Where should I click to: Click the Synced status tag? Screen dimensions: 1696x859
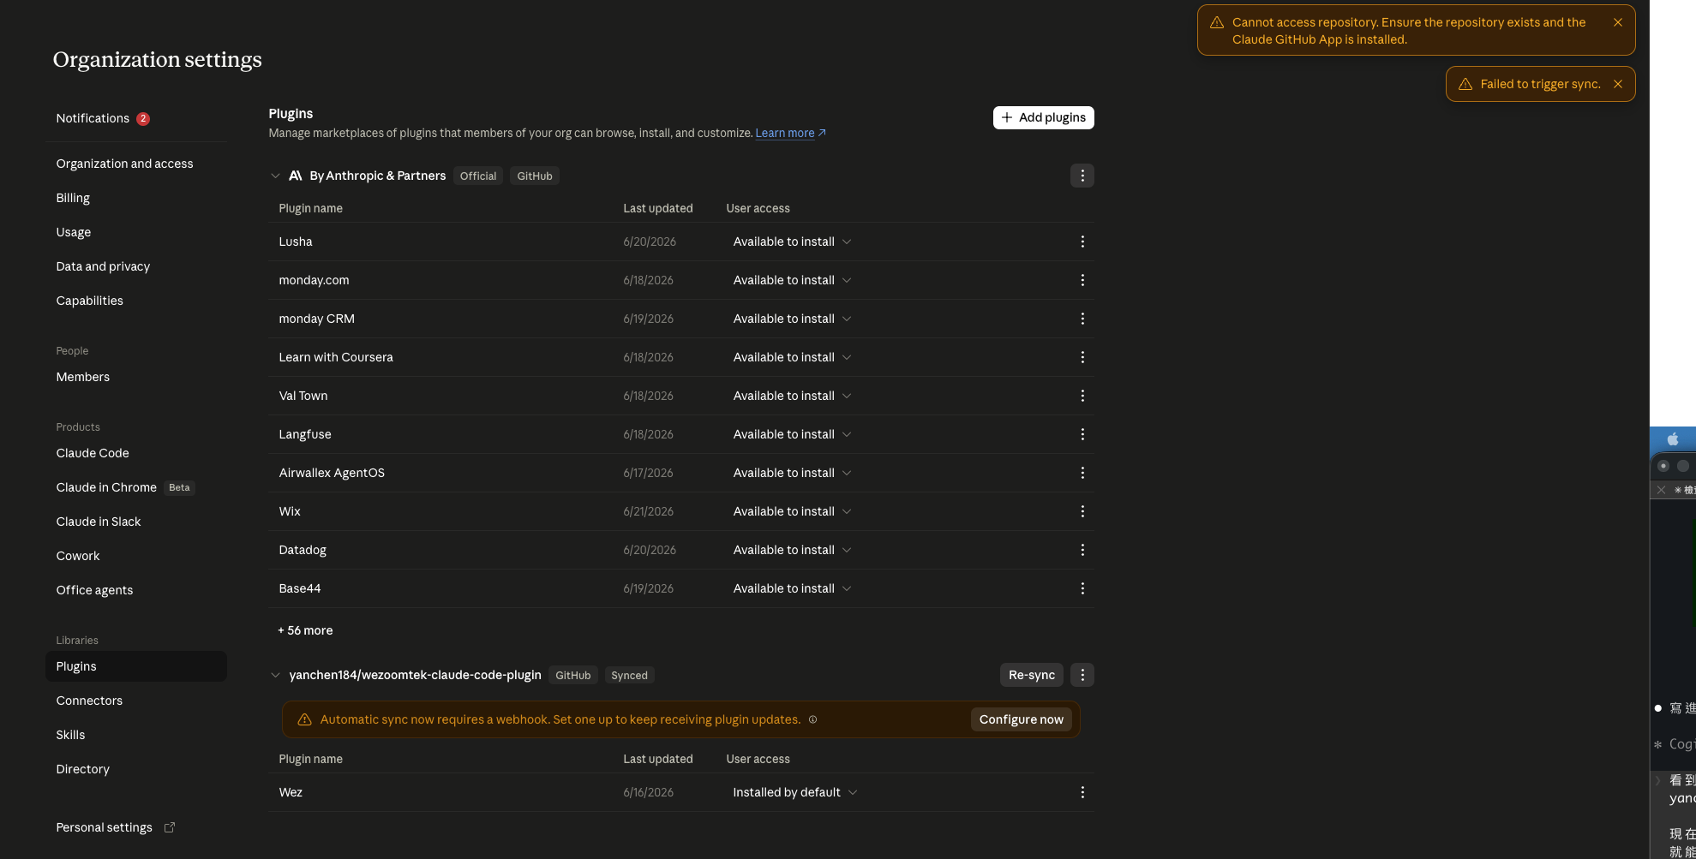pos(629,675)
